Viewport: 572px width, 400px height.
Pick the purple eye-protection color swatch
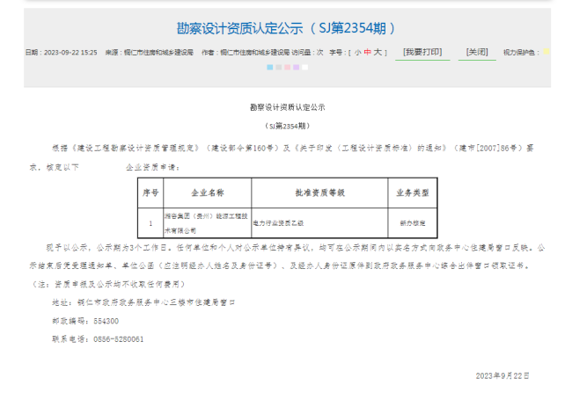[296, 67]
